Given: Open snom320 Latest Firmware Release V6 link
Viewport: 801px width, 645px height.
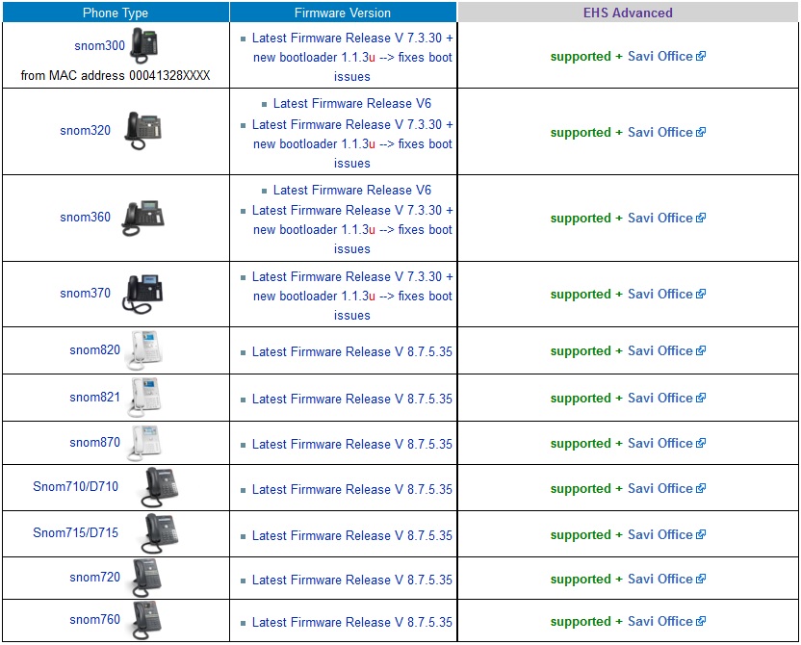Looking at the screenshot, I should tap(352, 104).
